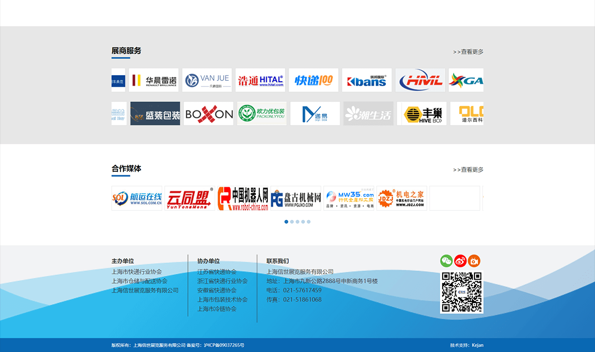Open the 潮生活 exhibitor logo

coord(368,113)
